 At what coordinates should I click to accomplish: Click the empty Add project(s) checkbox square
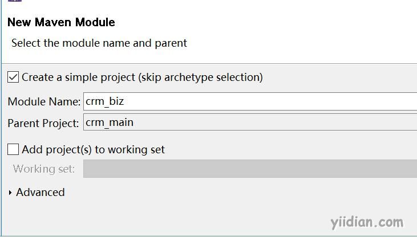point(13,149)
